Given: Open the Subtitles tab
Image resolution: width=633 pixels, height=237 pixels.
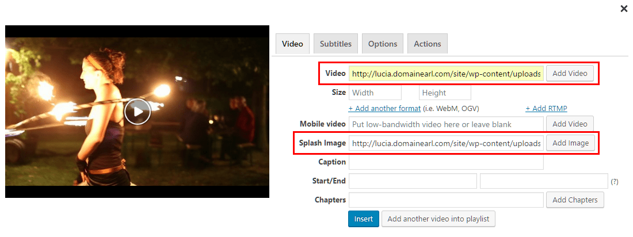Looking at the screenshot, I should click(x=335, y=44).
